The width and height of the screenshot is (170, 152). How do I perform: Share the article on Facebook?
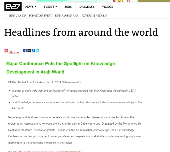tap(25, 51)
